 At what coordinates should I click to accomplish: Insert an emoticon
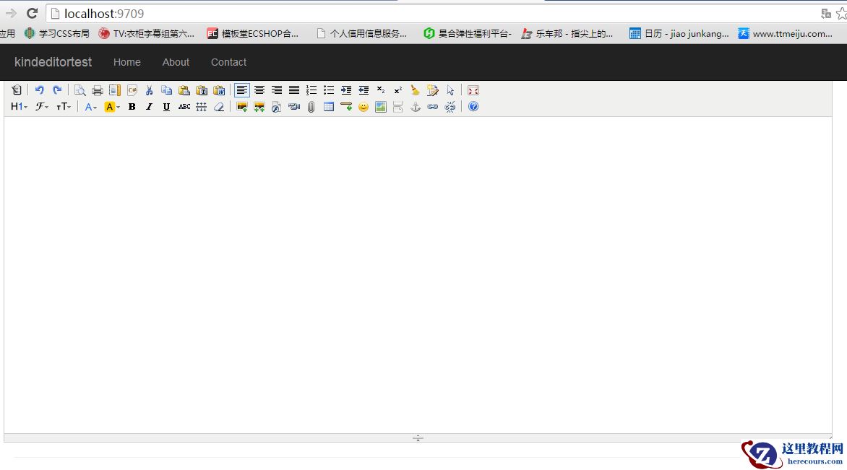pos(364,106)
